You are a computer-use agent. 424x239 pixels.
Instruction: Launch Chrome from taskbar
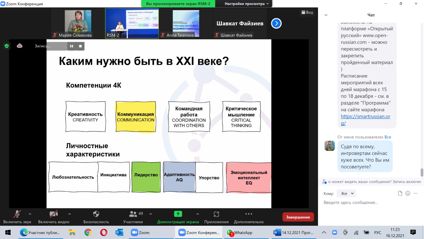(x=88, y=232)
